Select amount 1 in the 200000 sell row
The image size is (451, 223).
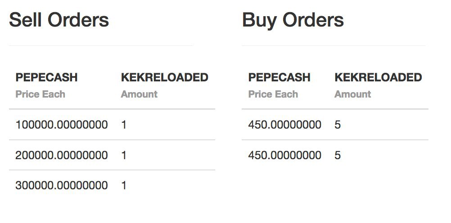click(x=124, y=155)
